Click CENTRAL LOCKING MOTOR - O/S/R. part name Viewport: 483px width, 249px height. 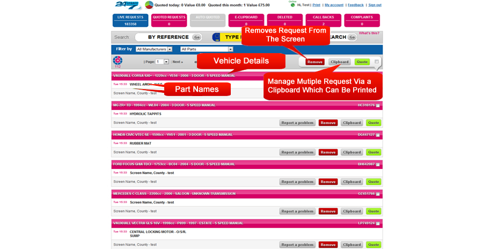(x=158, y=232)
